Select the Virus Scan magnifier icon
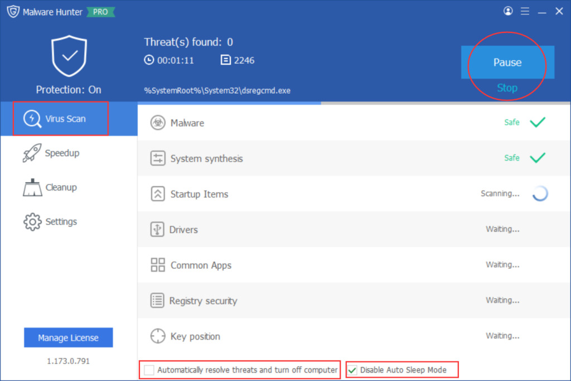The width and height of the screenshot is (571, 381). pyautogui.click(x=33, y=118)
